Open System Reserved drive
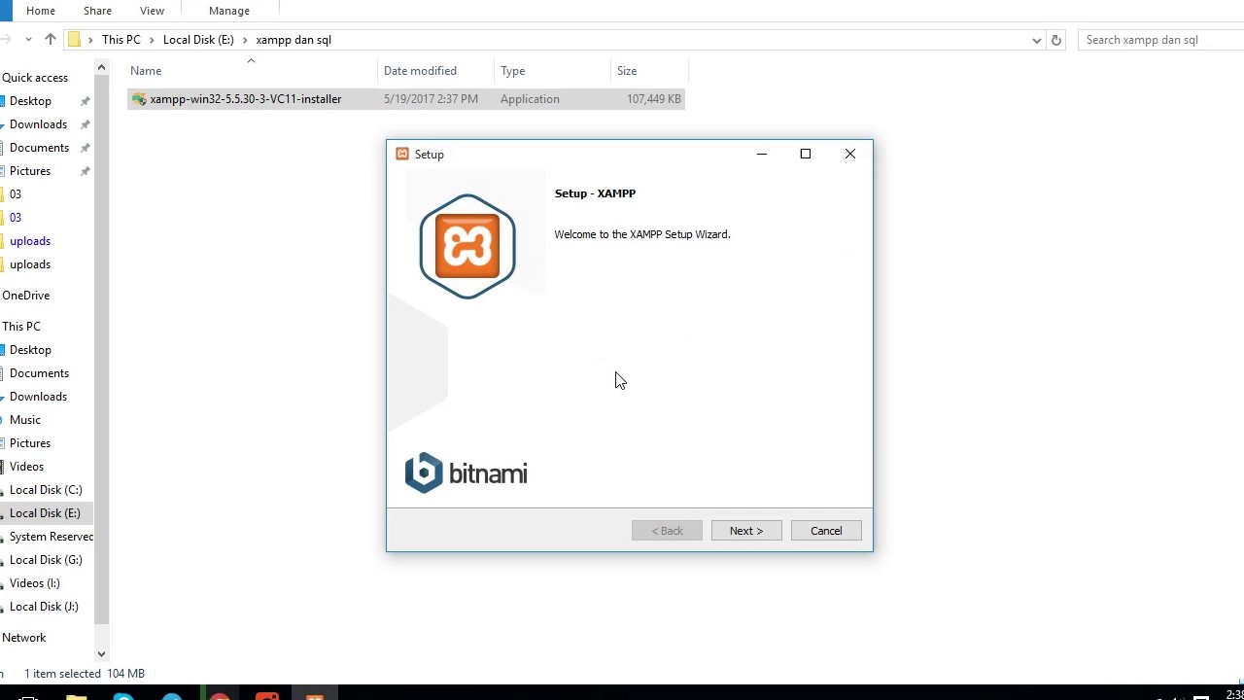Image resolution: width=1244 pixels, height=700 pixels. tap(51, 537)
